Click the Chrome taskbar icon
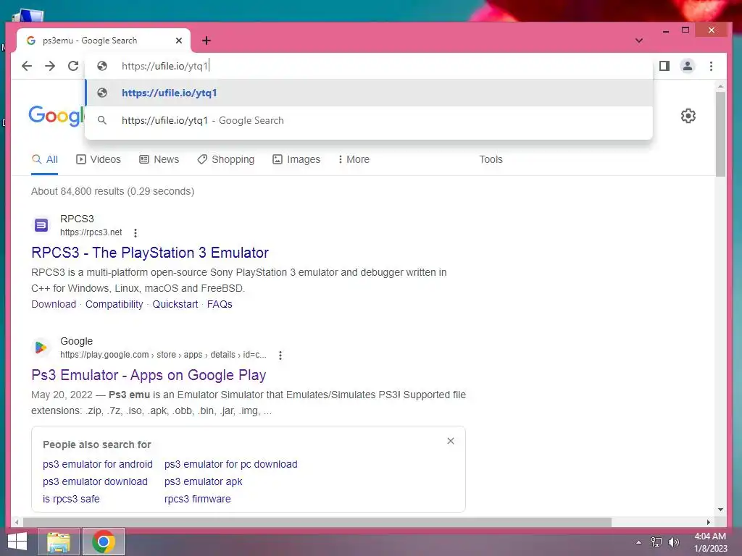The height and width of the screenshot is (556, 742). click(x=104, y=542)
